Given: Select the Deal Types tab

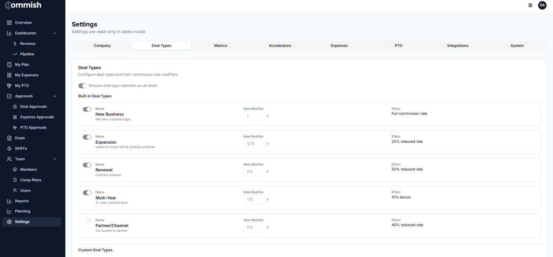Looking at the screenshot, I should click(x=161, y=46).
